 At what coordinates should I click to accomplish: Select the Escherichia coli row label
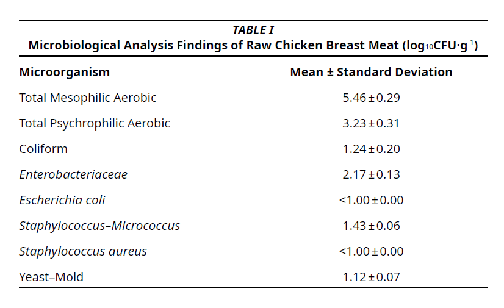[62, 200]
